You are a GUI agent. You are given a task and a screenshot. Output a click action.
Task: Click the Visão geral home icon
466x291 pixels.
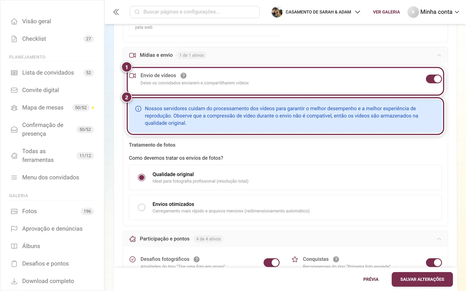14,21
